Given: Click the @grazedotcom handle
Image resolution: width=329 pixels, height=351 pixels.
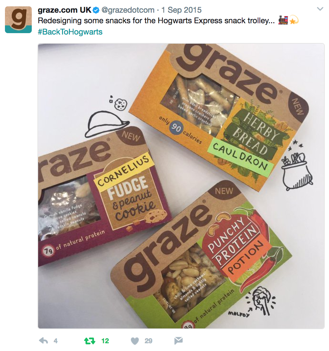Looking at the screenshot, I should [x=128, y=10].
